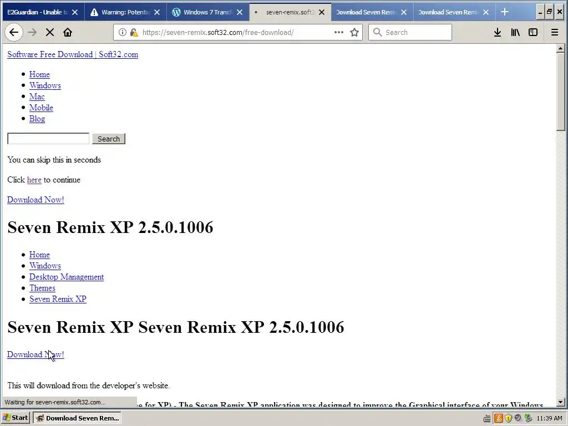Image resolution: width=568 pixels, height=426 pixels.
Task: Click the padlock warning connection icon
Action: tap(134, 33)
